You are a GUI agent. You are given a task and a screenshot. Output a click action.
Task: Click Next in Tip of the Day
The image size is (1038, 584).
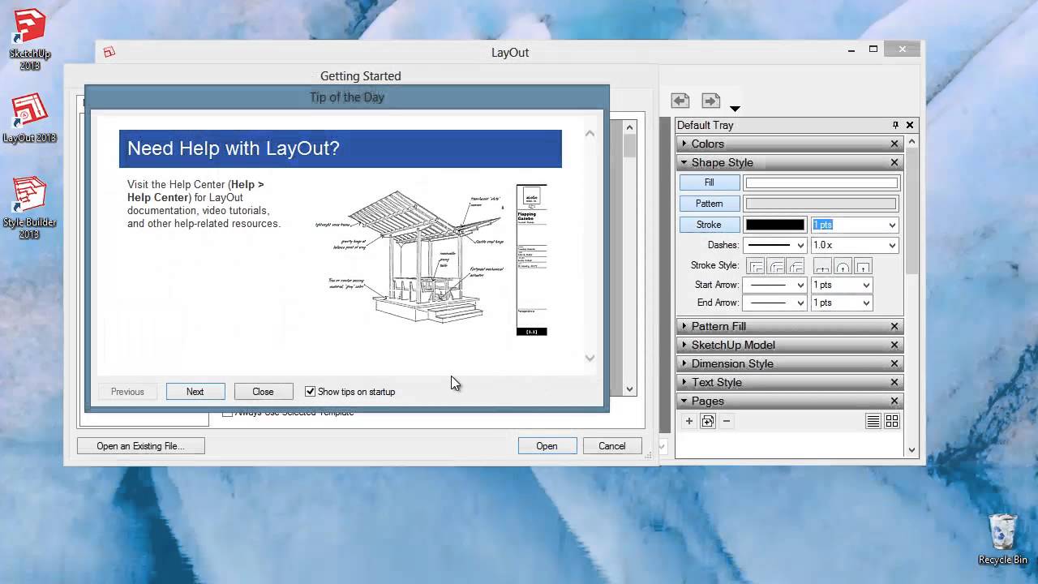(x=195, y=391)
